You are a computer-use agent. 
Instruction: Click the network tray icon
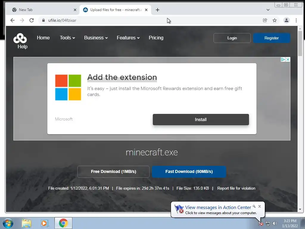click(268, 224)
